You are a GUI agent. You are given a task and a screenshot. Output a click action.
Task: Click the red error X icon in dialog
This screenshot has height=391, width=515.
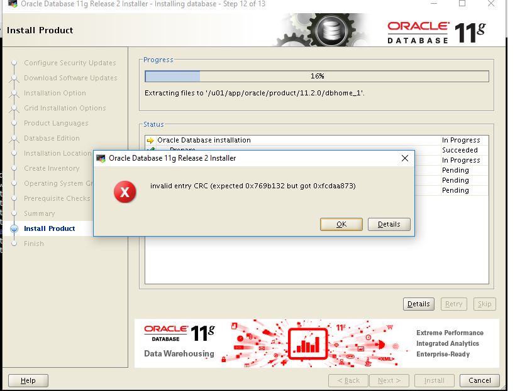point(125,191)
